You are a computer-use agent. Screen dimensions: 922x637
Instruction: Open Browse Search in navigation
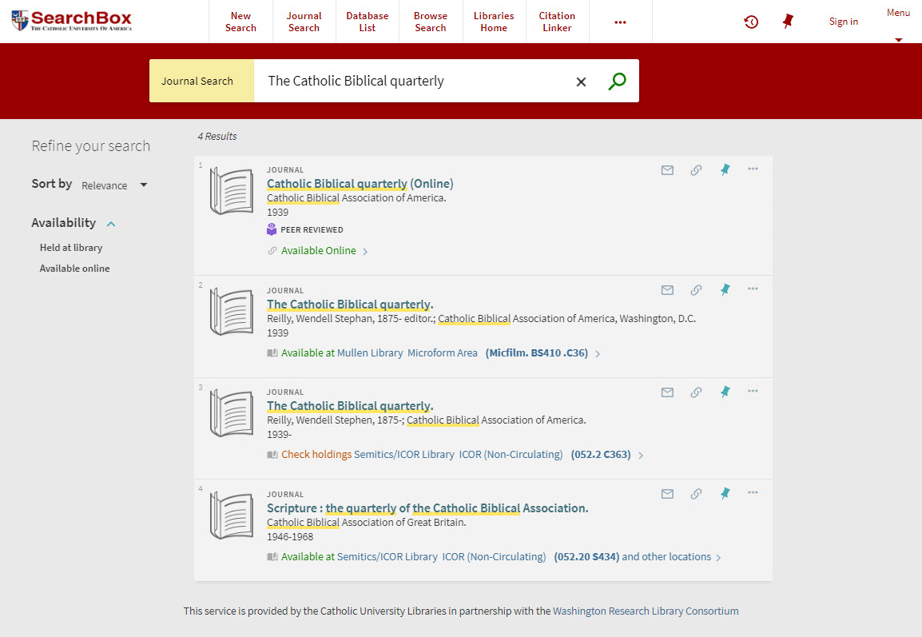point(431,22)
